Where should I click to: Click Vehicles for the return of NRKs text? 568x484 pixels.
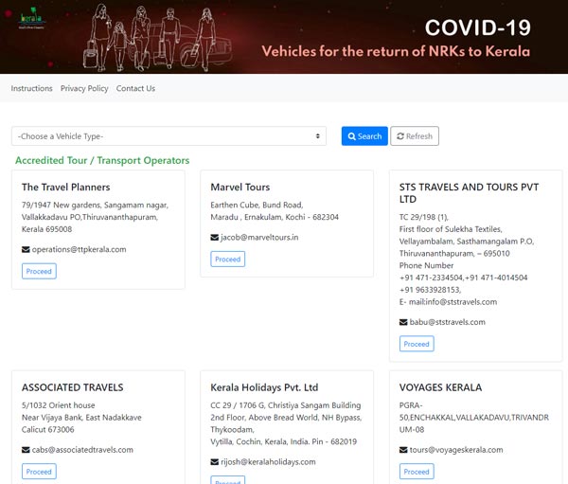[x=396, y=51]
